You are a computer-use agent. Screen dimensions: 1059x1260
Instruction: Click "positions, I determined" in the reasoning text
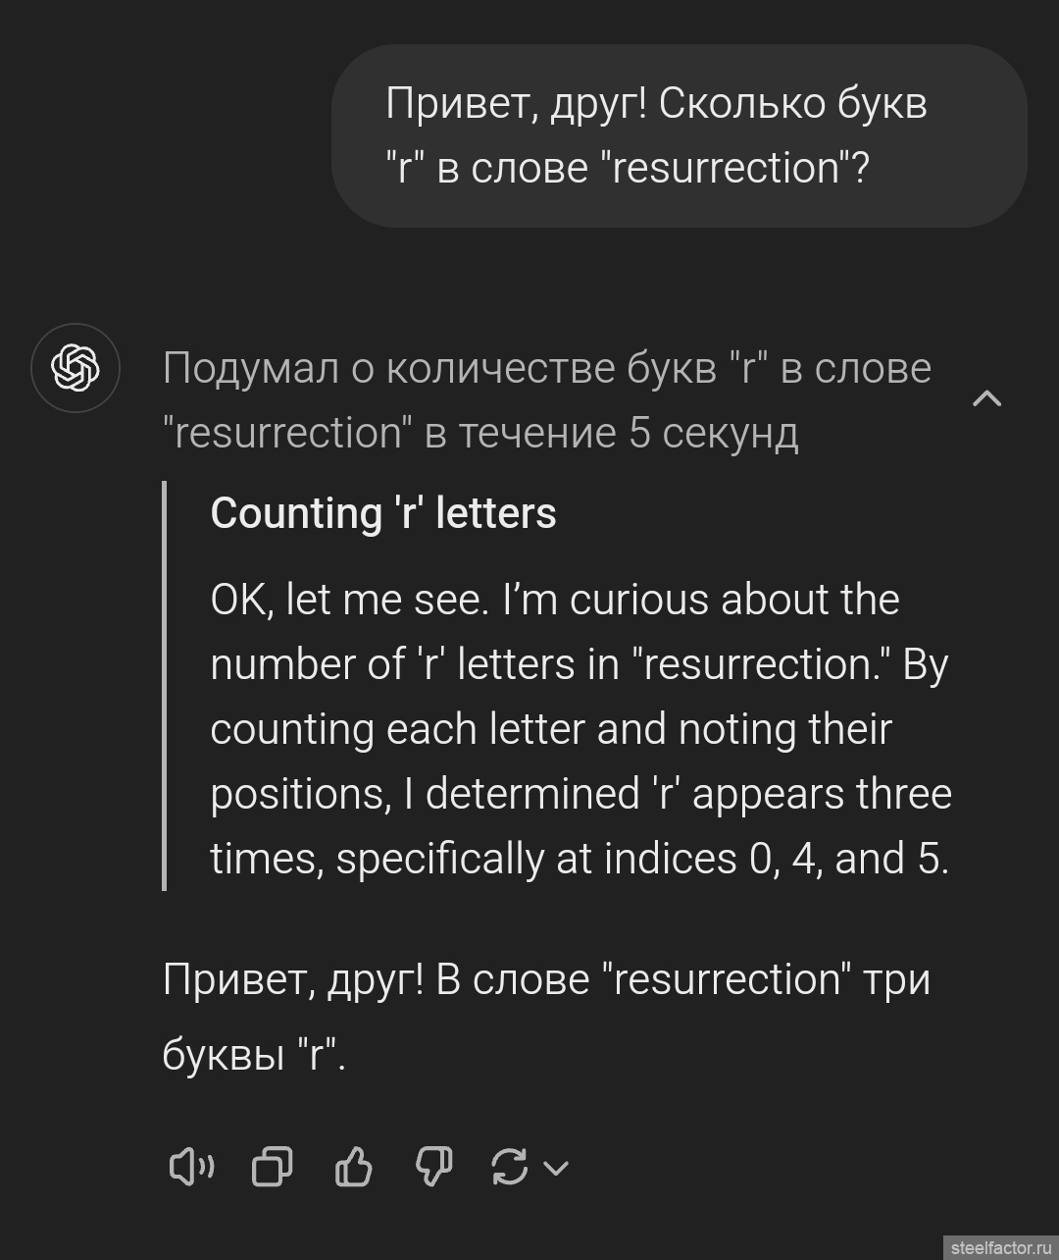(x=425, y=794)
